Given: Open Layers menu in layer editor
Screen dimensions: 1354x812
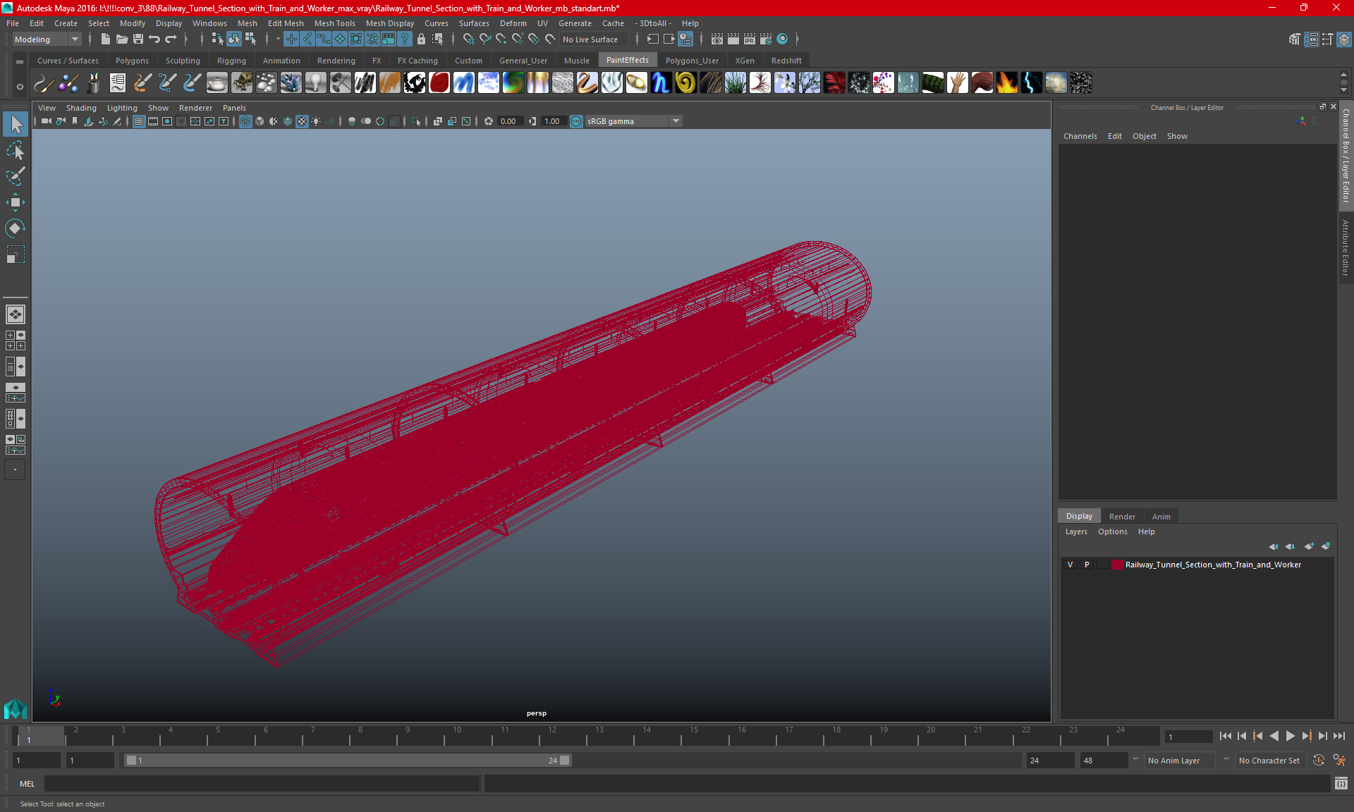Looking at the screenshot, I should 1076,531.
